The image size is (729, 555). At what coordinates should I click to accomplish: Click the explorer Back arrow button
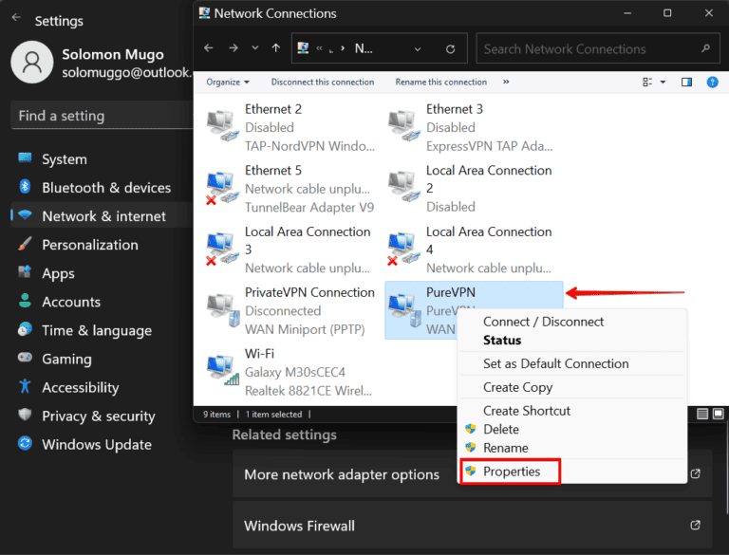(x=209, y=48)
